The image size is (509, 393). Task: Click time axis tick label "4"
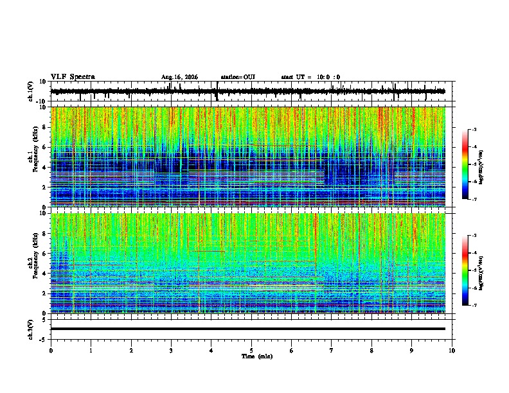[211, 351]
